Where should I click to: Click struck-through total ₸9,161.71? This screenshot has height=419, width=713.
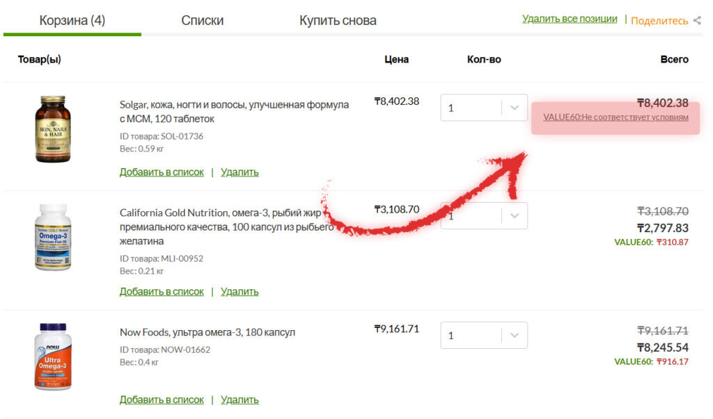pyautogui.click(x=663, y=331)
